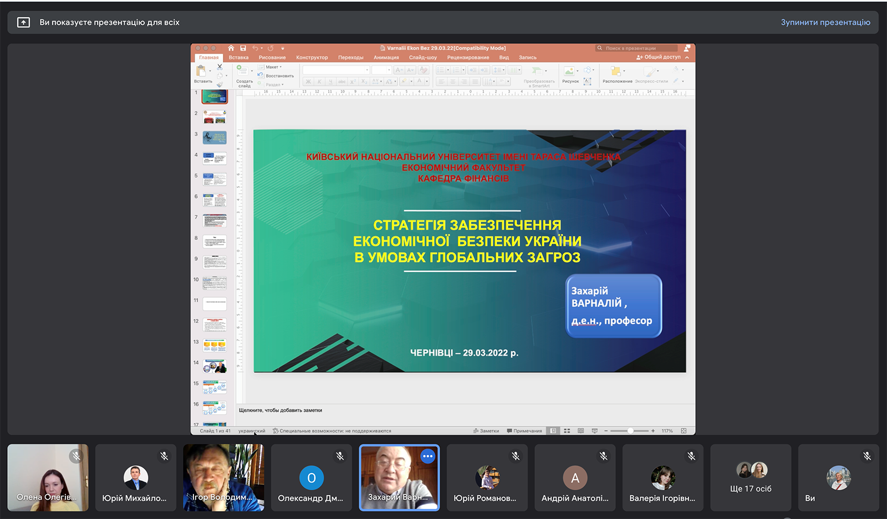Viewport: 887px width, 519px height.
Task: Click Зупинити презентацію to stop presenting
Action: [x=825, y=23]
